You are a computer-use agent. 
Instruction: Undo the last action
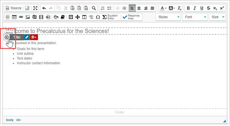(44, 8)
